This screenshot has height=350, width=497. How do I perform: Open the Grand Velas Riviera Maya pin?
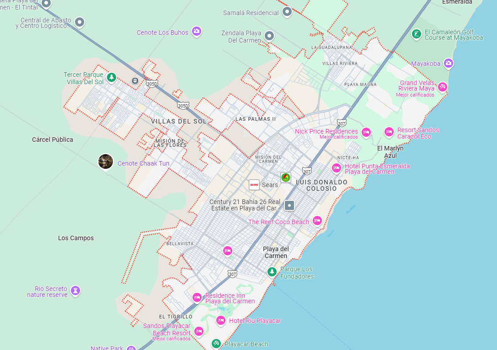click(443, 86)
